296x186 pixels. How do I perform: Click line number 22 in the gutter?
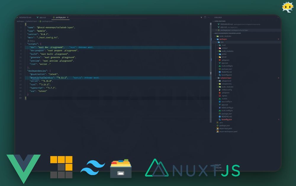pyautogui.click(x=20, y=98)
